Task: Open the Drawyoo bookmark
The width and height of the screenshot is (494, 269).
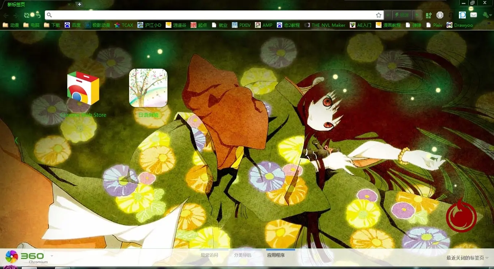Action: pyautogui.click(x=460, y=25)
